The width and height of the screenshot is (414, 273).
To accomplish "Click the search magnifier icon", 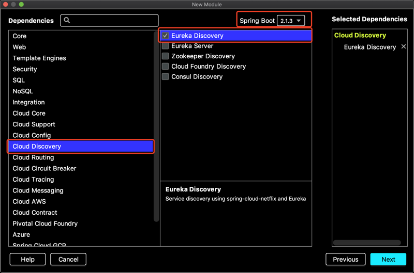I will click(x=67, y=20).
